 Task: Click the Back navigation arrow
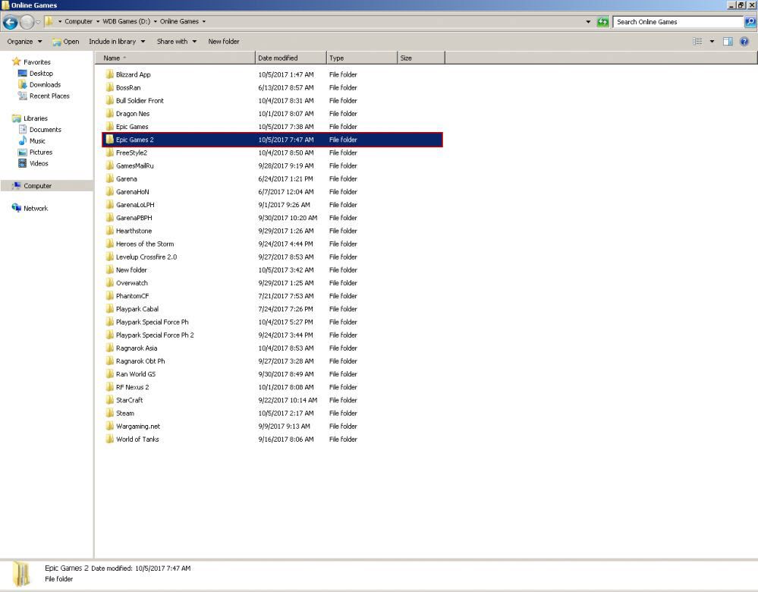(x=9, y=21)
